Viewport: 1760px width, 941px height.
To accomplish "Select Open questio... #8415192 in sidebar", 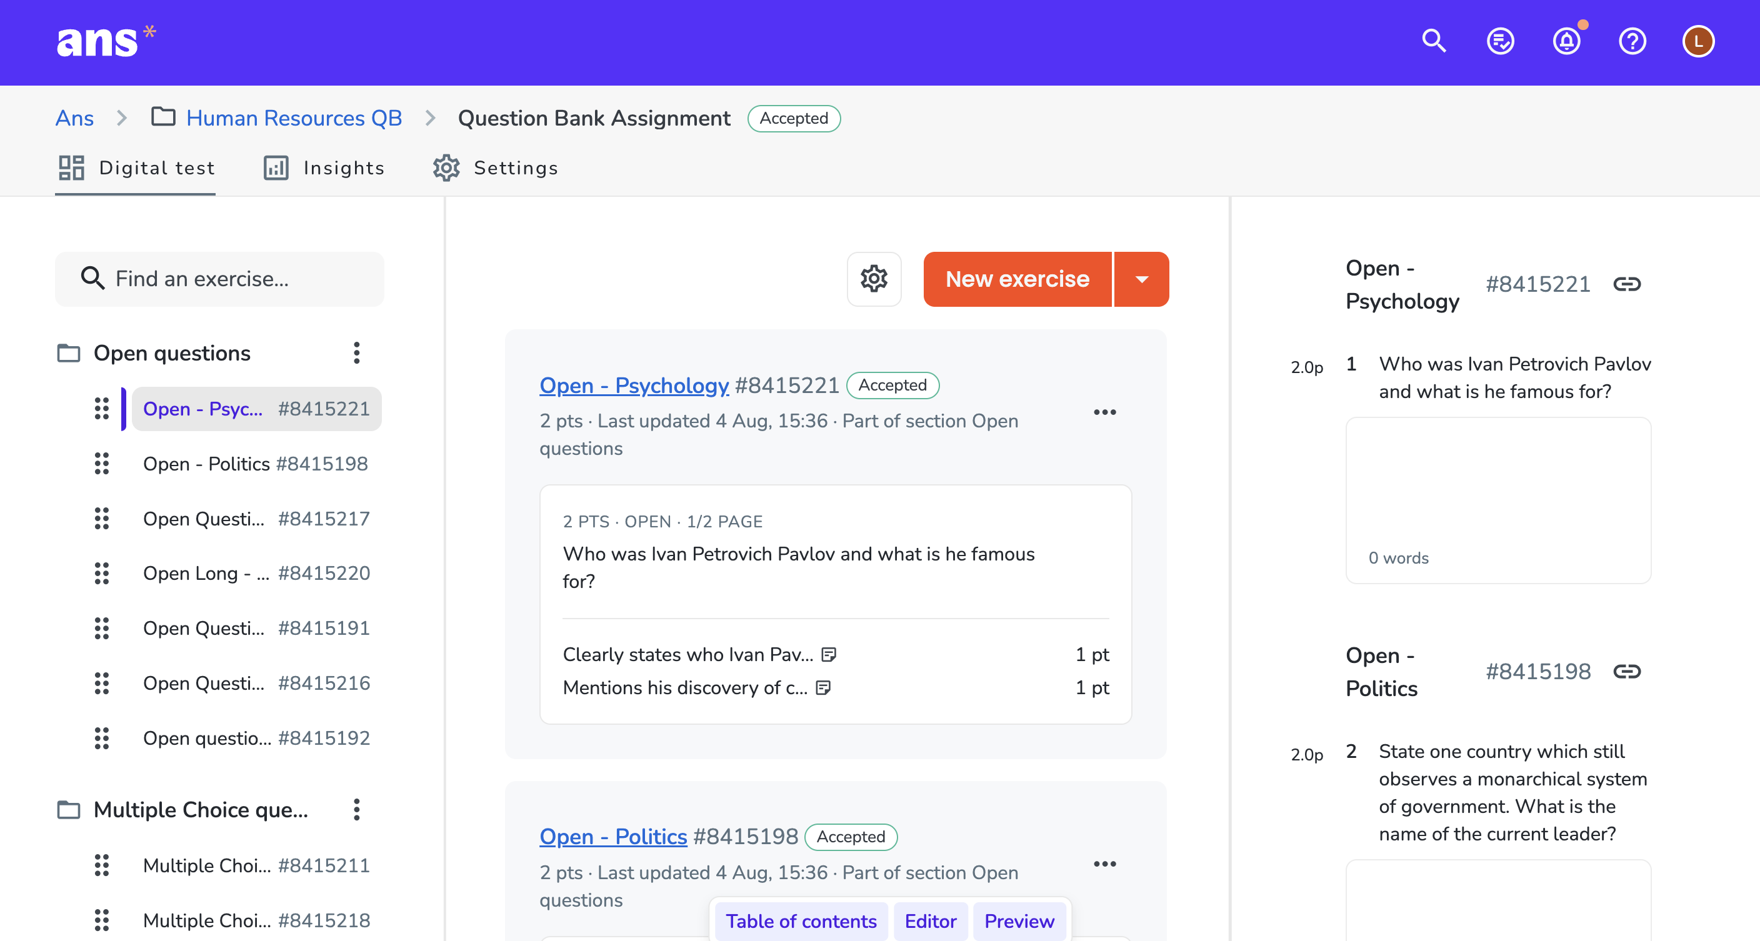I will [256, 737].
